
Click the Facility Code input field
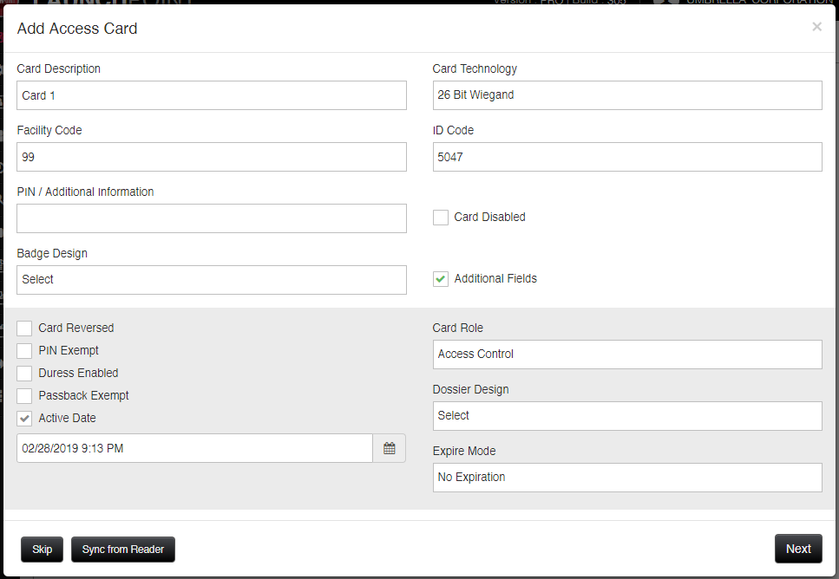(211, 157)
